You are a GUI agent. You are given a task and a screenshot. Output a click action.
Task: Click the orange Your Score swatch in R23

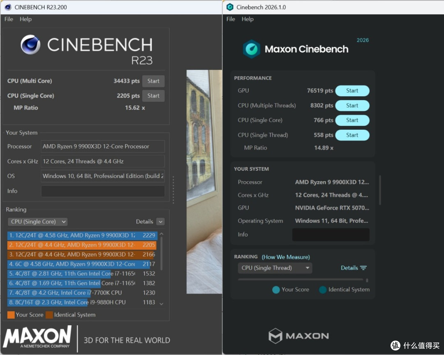11,315
